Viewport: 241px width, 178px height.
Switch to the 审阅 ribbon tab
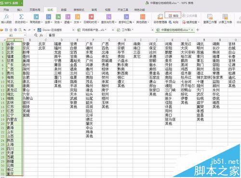(x=94, y=10)
